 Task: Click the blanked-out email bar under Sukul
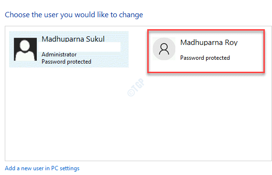point(79,47)
